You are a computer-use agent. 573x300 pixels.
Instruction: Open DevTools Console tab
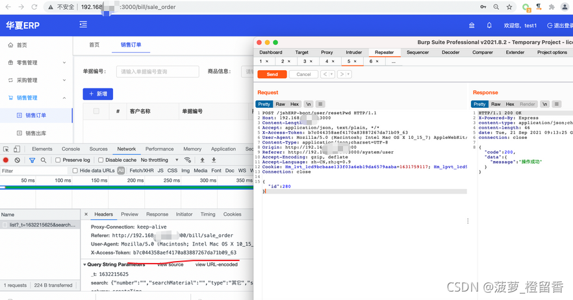tap(71, 149)
